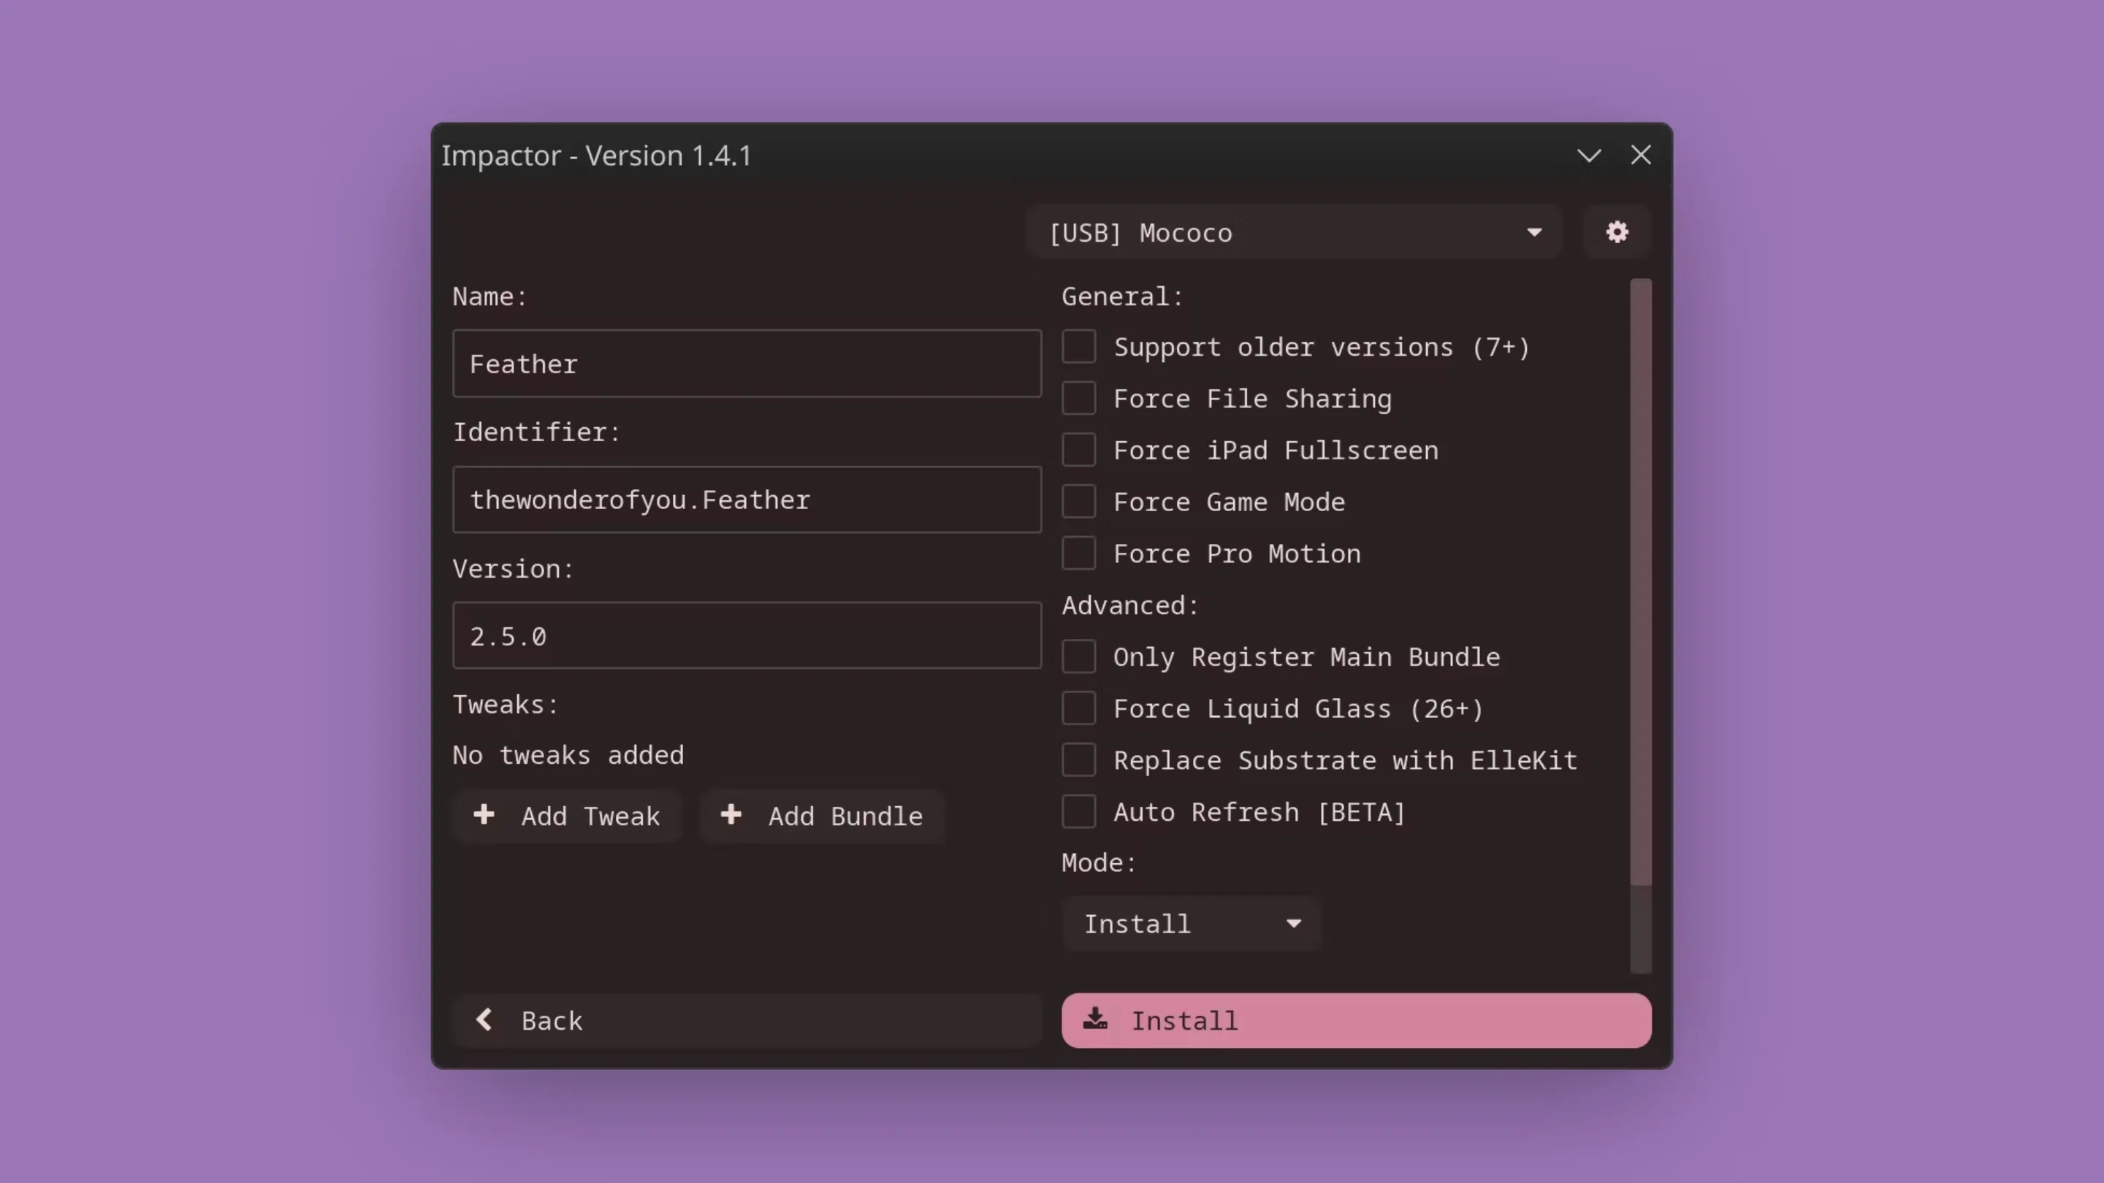The image size is (2104, 1183).
Task: Open the [USB] Mococo device dropdown
Action: [1295, 232]
